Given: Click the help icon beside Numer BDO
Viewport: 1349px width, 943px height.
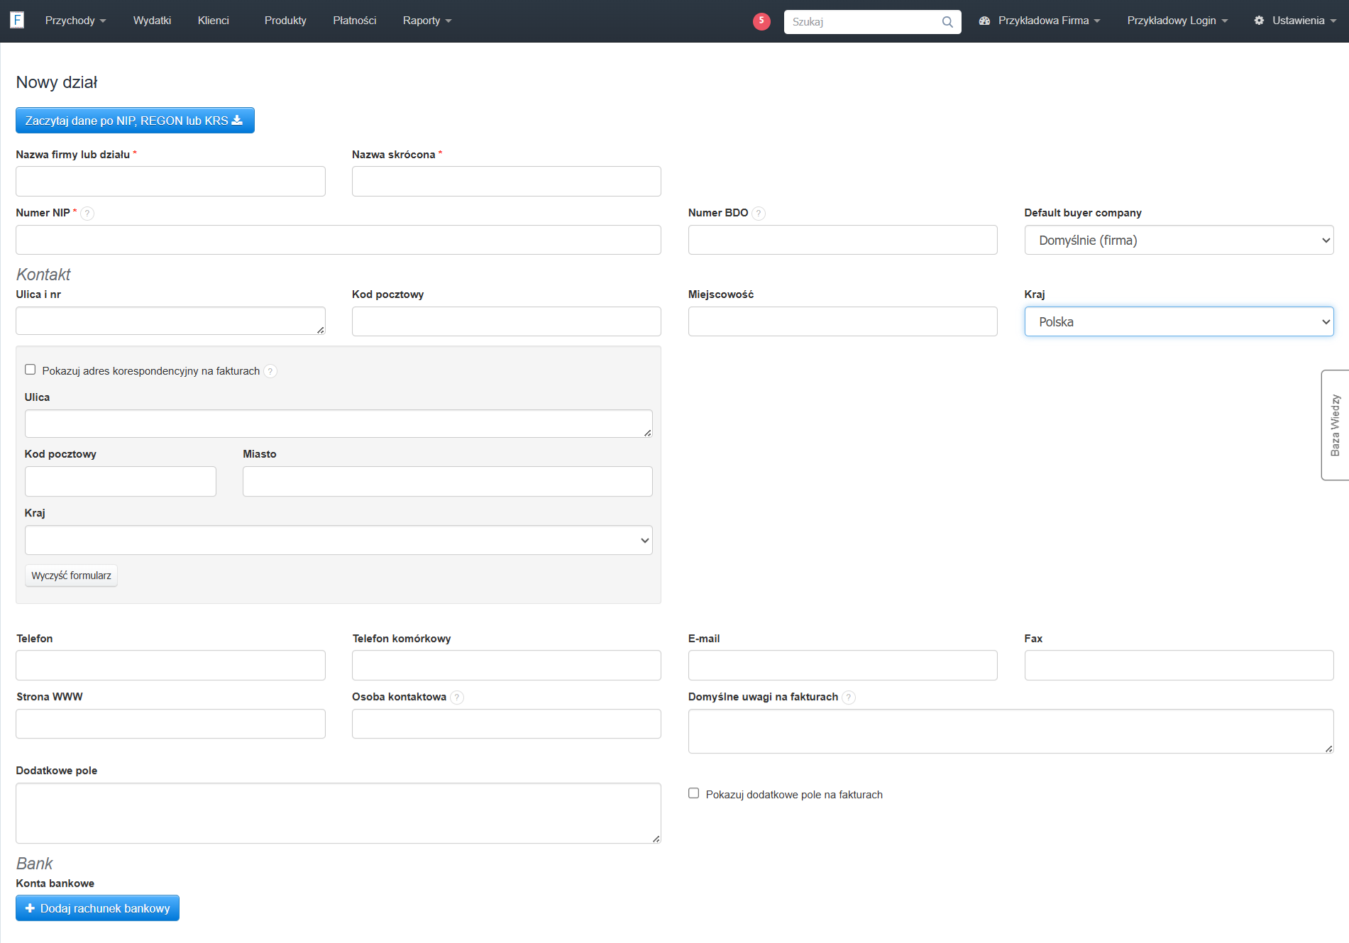Looking at the screenshot, I should (759, 214).
